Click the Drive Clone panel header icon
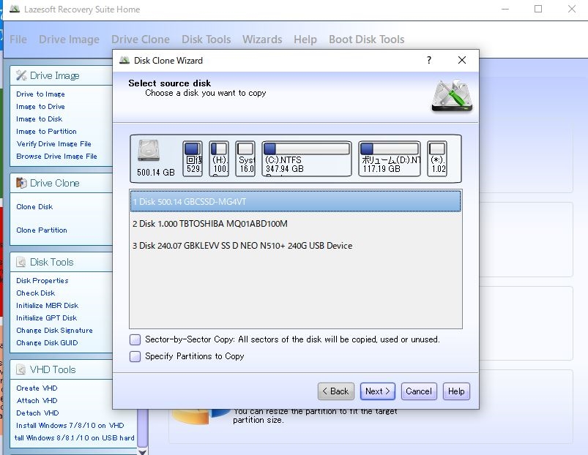 (x=21, y=183)
